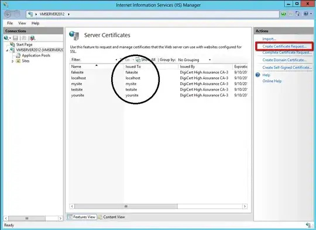Select the testsite certificate row
The width and height of the screenshot is (316, 230).
pos(159,89)
